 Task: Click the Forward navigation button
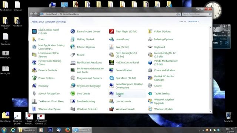36,14
